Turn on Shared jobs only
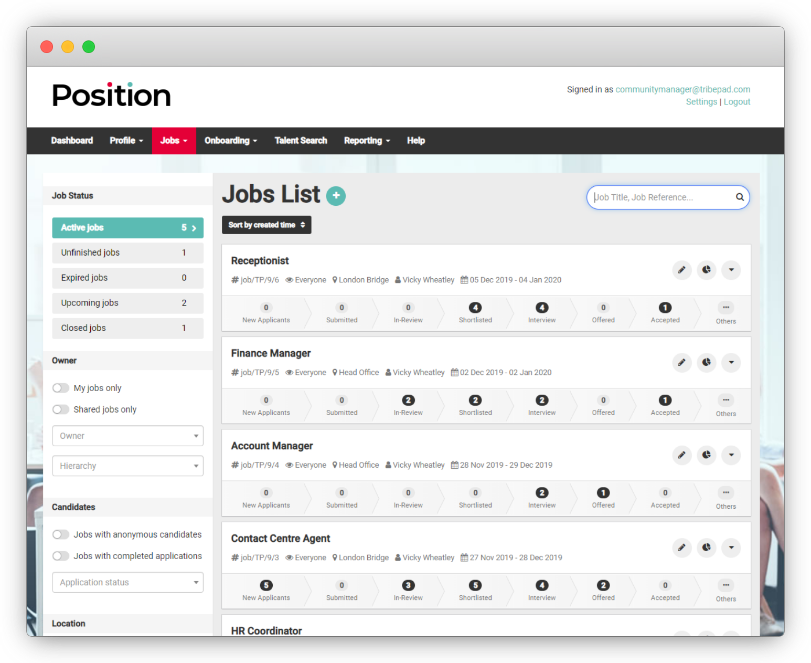Image resolution: width=811 pixels, height=663 pixels. (x=61, y=409)
